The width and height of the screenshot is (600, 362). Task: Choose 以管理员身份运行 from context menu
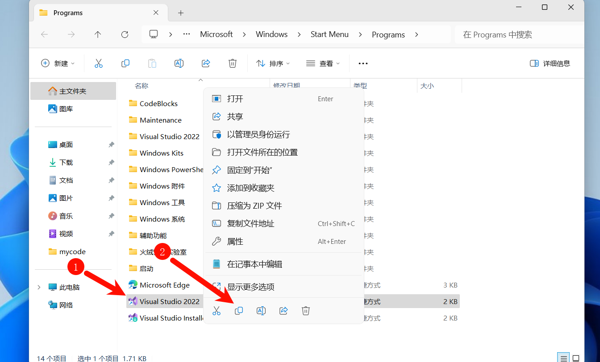tap(283, 134)
